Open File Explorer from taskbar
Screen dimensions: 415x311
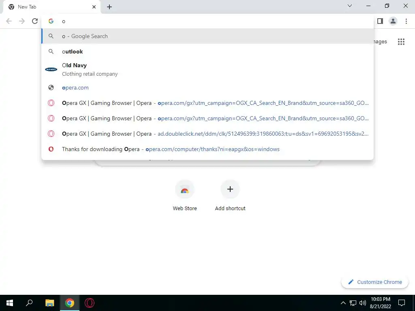(x=49, y=303)
